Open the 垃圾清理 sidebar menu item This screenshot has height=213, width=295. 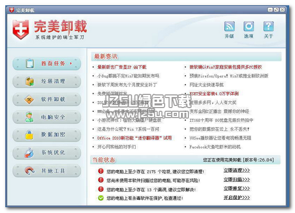46,81
